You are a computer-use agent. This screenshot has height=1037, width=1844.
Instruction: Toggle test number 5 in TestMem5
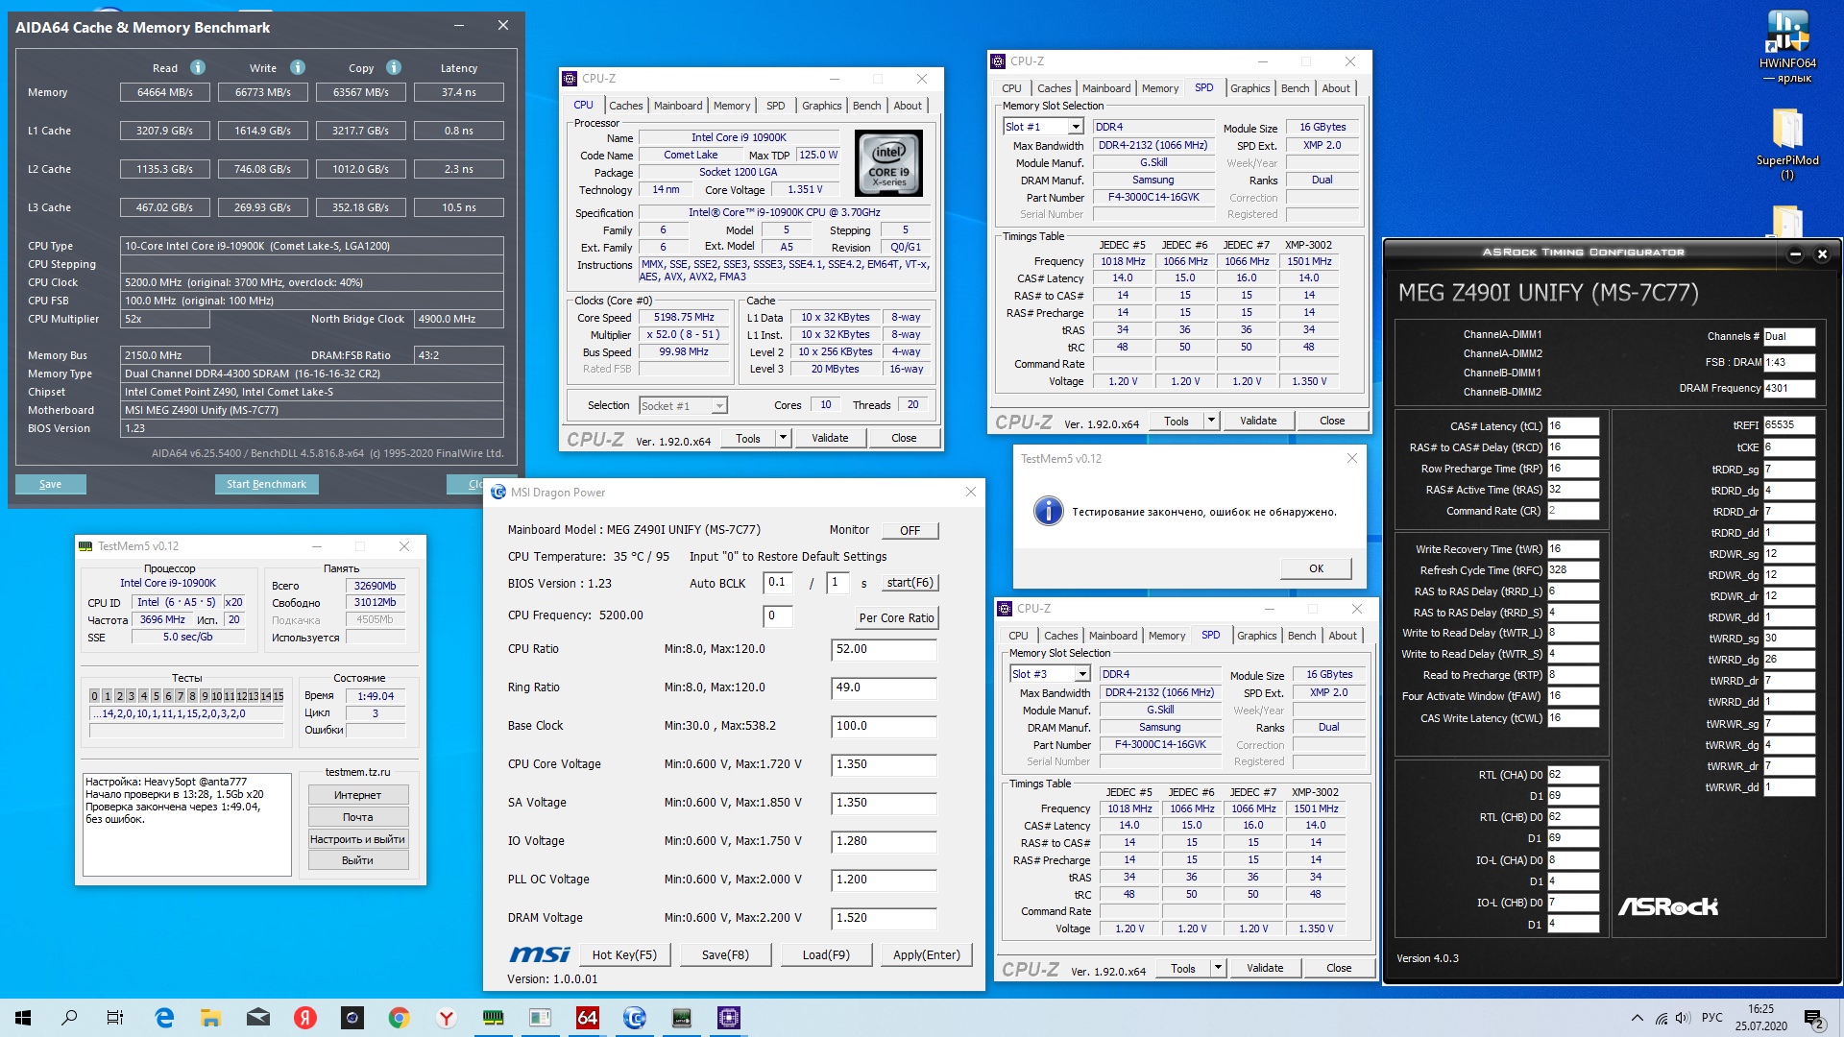pos(156,696)
